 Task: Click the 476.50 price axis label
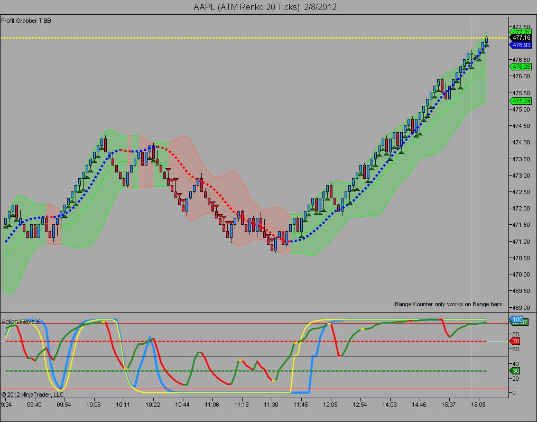[521, 60]
